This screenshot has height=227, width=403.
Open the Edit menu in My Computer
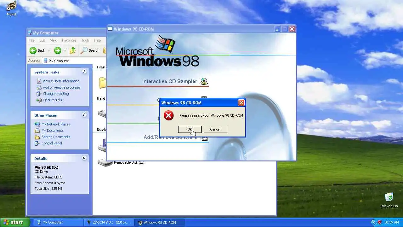42,40
